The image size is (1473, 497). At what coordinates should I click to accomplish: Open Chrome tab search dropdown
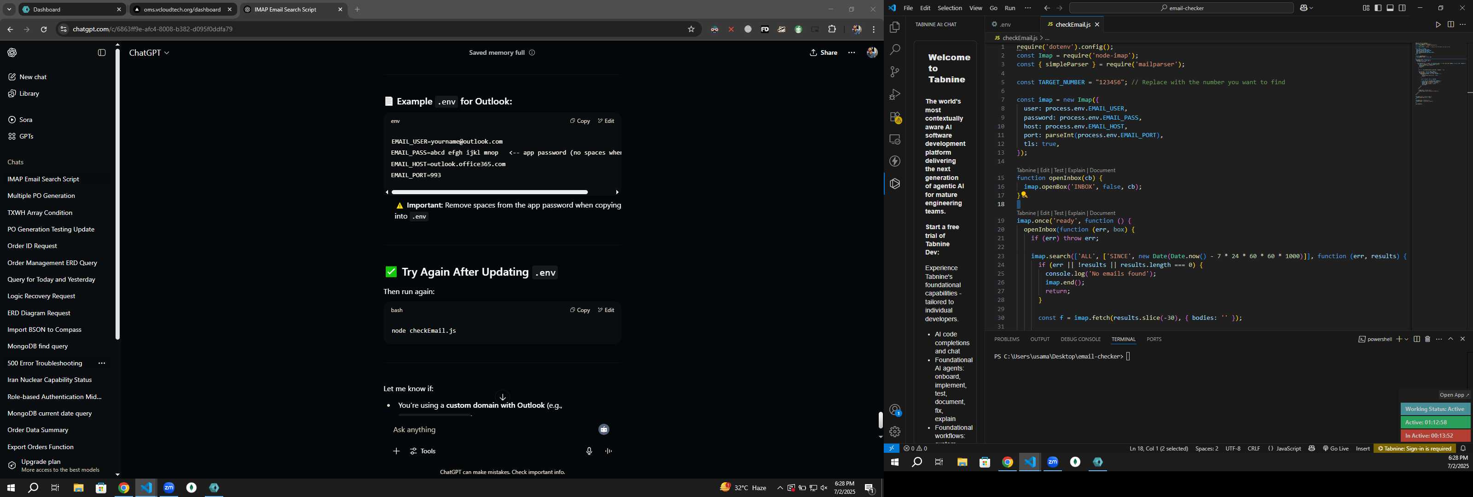click(9, 10)
